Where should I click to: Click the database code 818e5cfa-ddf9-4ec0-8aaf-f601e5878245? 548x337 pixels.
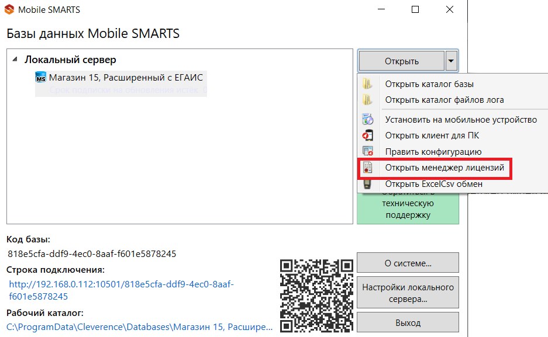pyautogui.click(x=92, y=253)
